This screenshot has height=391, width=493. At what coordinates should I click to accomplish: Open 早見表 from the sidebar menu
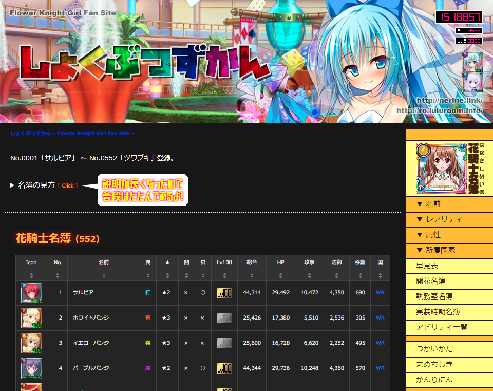(449, 266)
